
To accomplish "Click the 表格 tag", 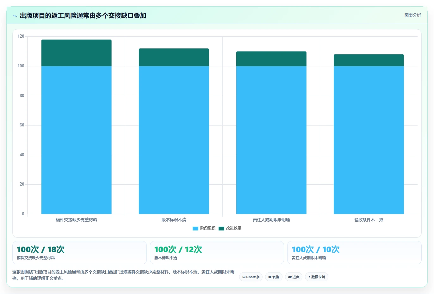I will [274, 277].
